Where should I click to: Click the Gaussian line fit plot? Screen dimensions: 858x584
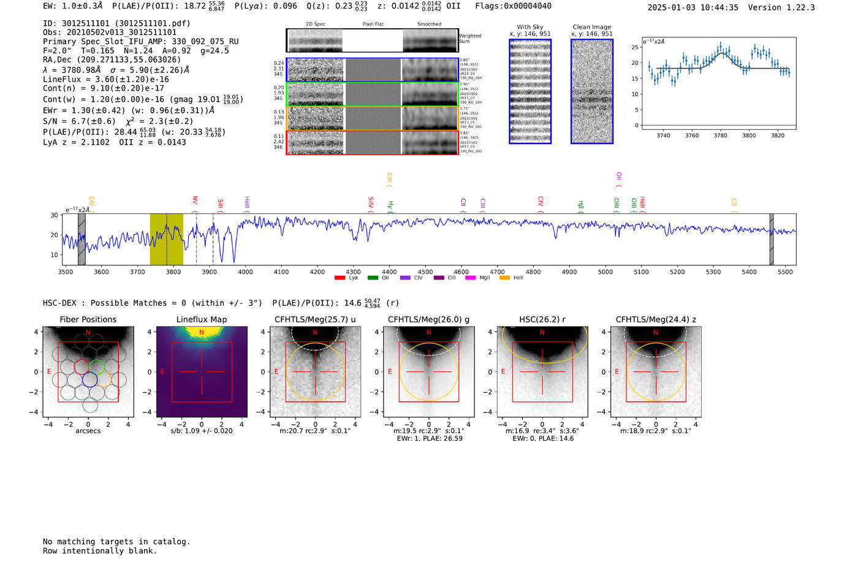coord(719,83)
